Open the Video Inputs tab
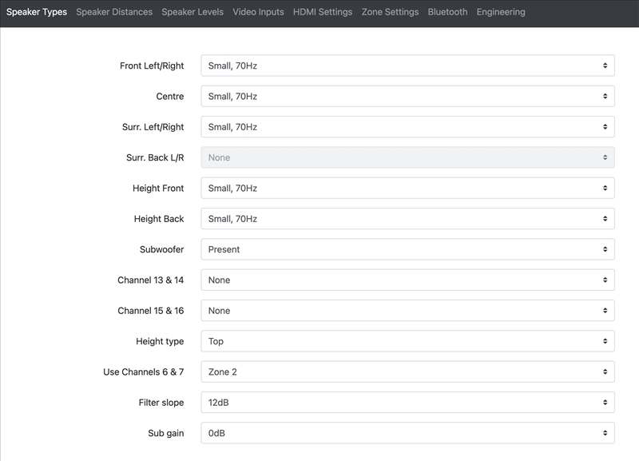 (x=258, y=12)
